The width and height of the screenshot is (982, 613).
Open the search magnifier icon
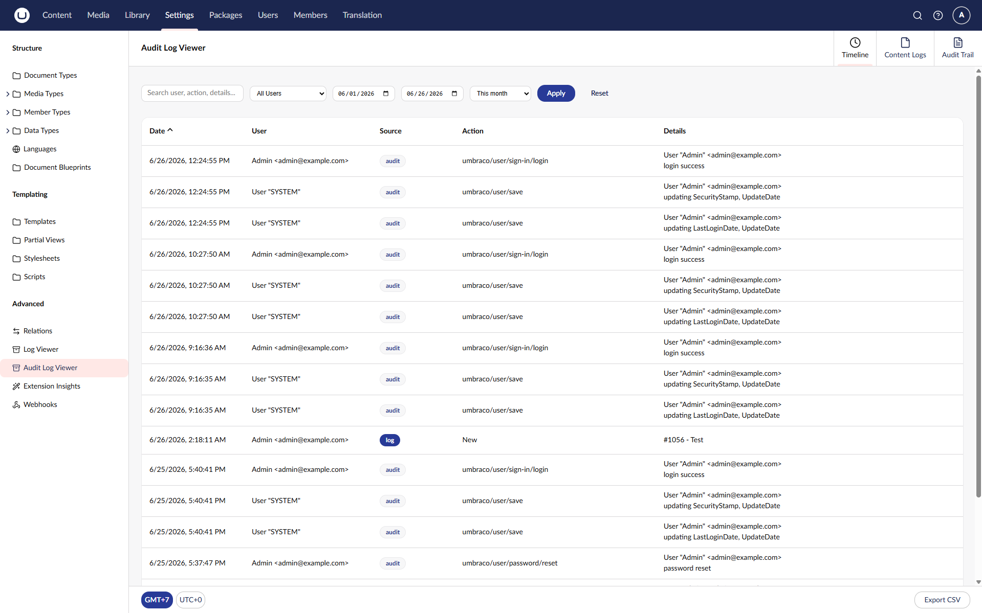coord(918,15)
